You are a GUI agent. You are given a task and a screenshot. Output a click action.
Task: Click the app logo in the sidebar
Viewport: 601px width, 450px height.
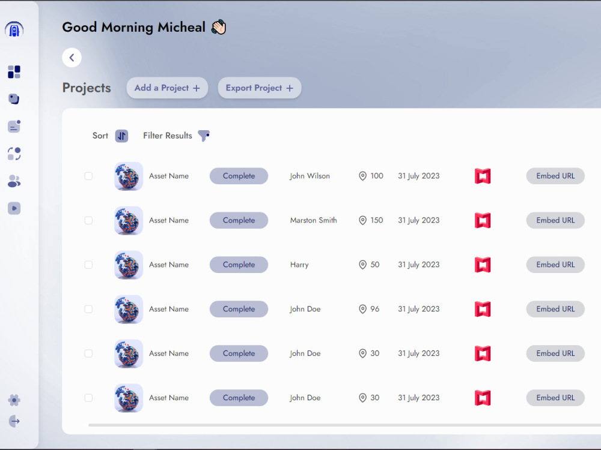tap(14, 29)
